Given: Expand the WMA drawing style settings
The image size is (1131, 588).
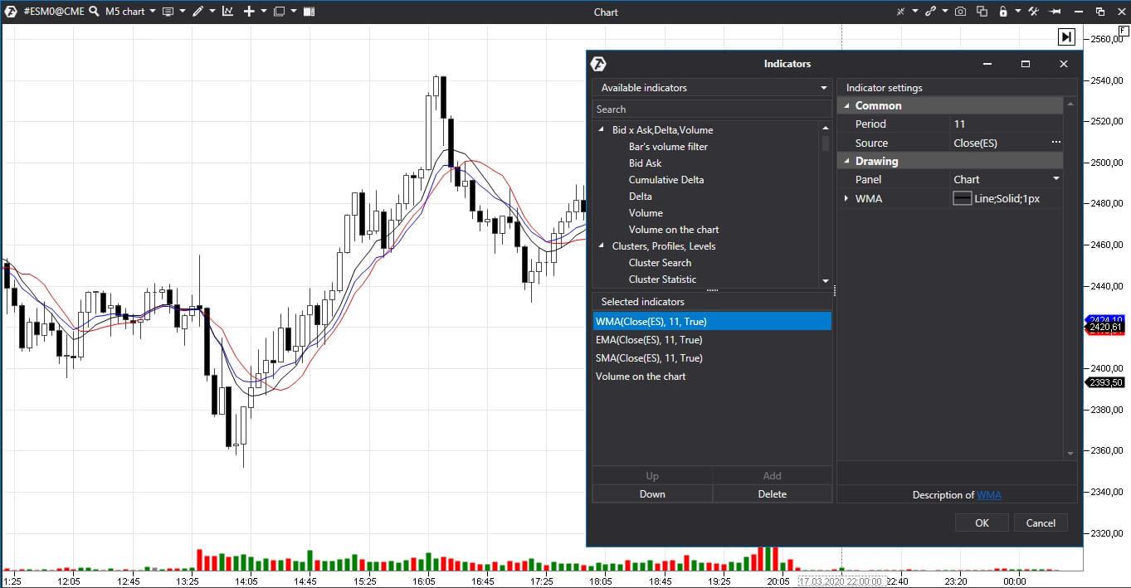Looking at the screenshot, I should (x=846, y=198).
